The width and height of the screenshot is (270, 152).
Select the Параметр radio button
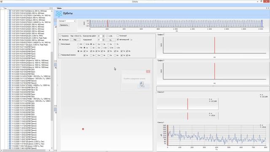click(60, 36)
